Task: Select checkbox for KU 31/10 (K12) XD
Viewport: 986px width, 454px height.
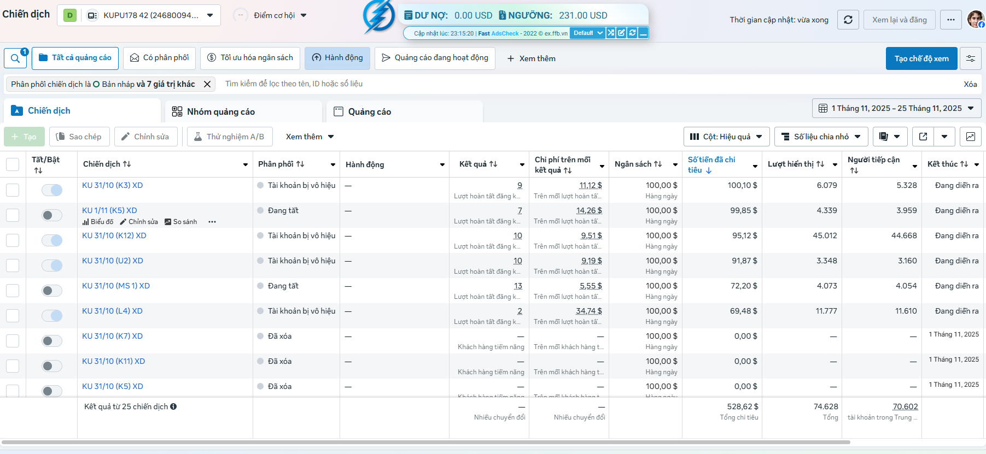Action: pyautogui.click(x=13, y=240)
